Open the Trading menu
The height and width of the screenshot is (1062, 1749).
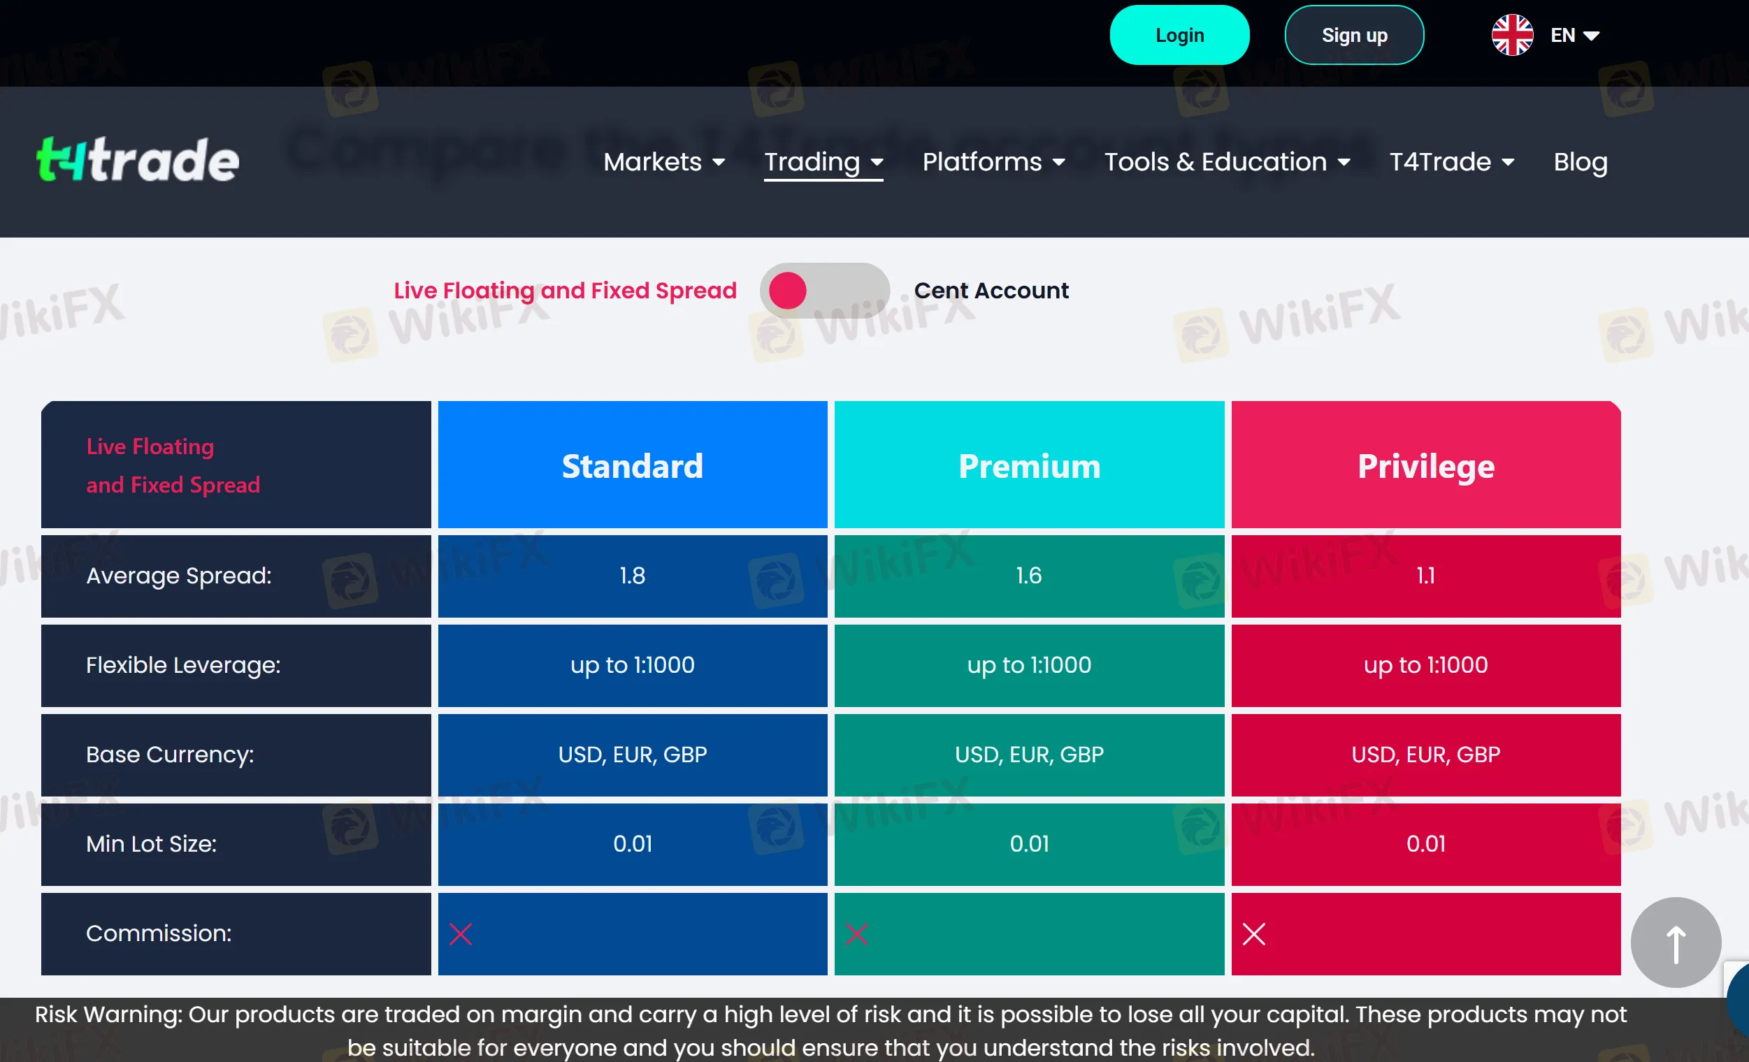coord(823,163)
